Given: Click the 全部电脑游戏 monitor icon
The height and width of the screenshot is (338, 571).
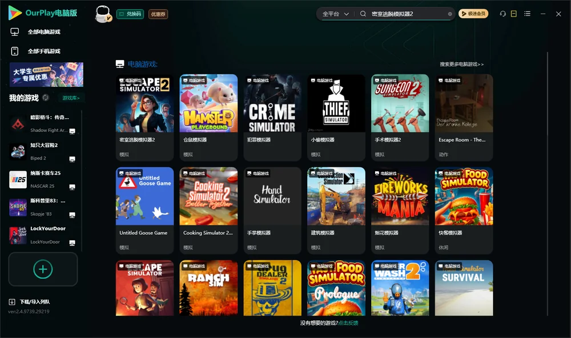Looking at the screenshot, I should (15, 32).
